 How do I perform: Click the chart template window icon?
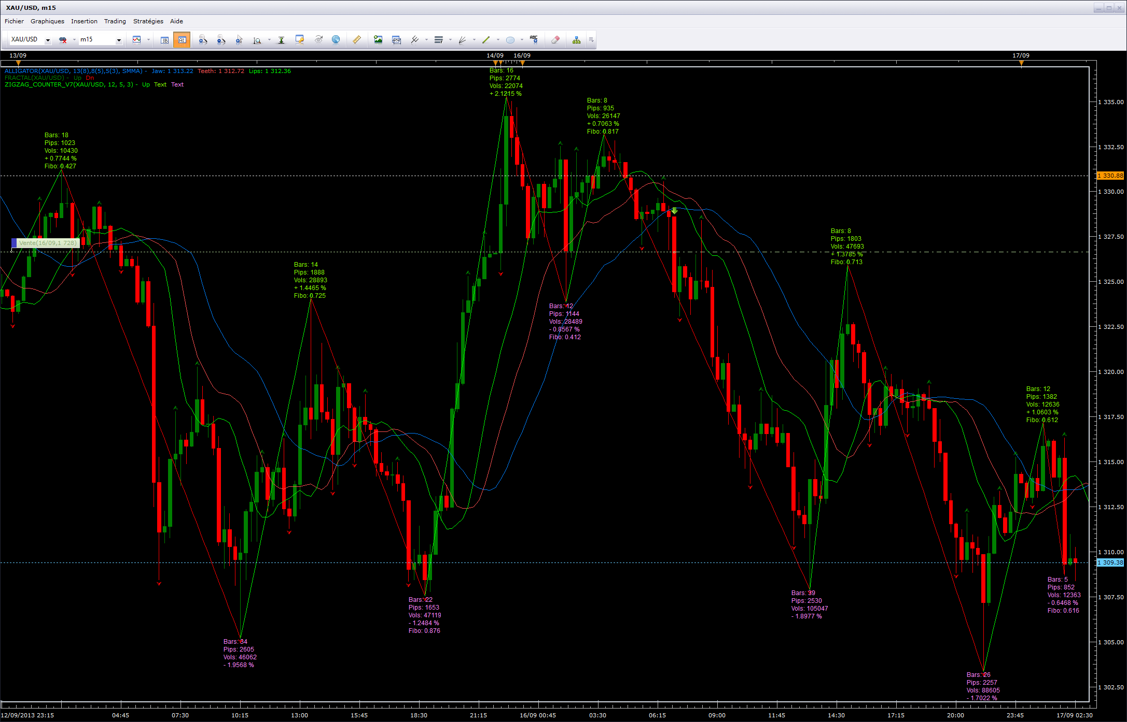[397, 40]
